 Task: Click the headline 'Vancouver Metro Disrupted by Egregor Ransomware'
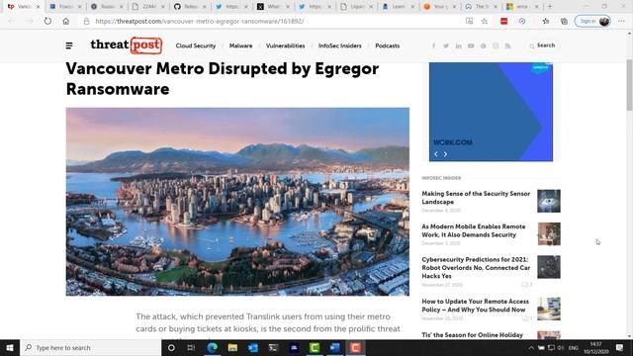(223, 79)
